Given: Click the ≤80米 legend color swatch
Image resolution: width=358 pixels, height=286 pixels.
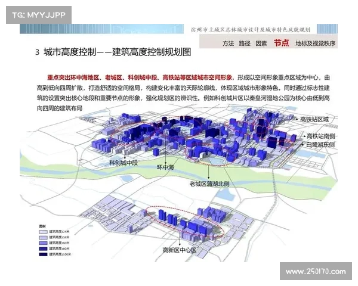Looking at the screenshot, I should coord(44,248).
